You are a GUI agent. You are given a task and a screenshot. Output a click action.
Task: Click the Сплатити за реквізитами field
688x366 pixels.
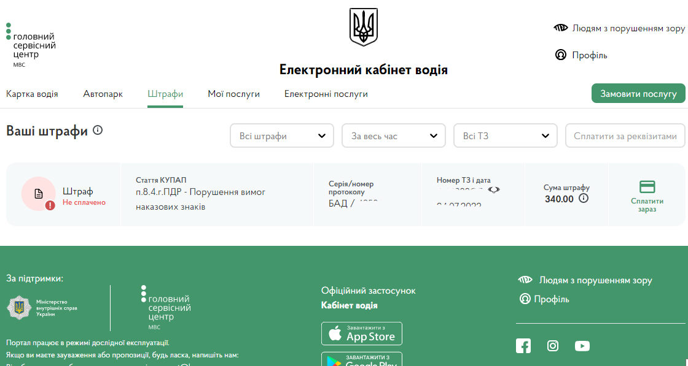(x=625, y=136)
